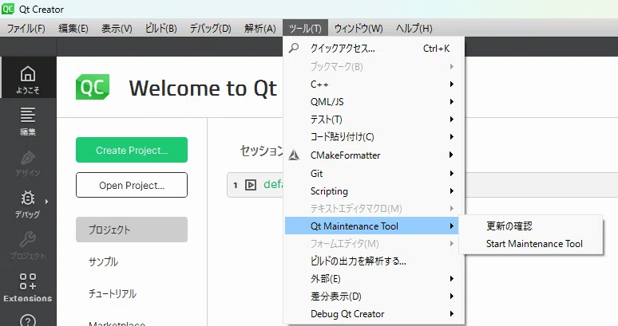The height and width of the screenshot is (326, 618).
Task: Expand the Debug Qt Creator submenu arrow
Action: [x=452, y=314]
